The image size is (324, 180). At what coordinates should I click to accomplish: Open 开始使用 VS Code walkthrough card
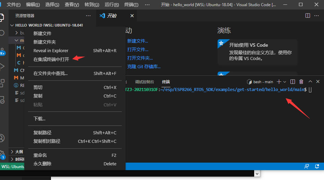click(258, 52)
